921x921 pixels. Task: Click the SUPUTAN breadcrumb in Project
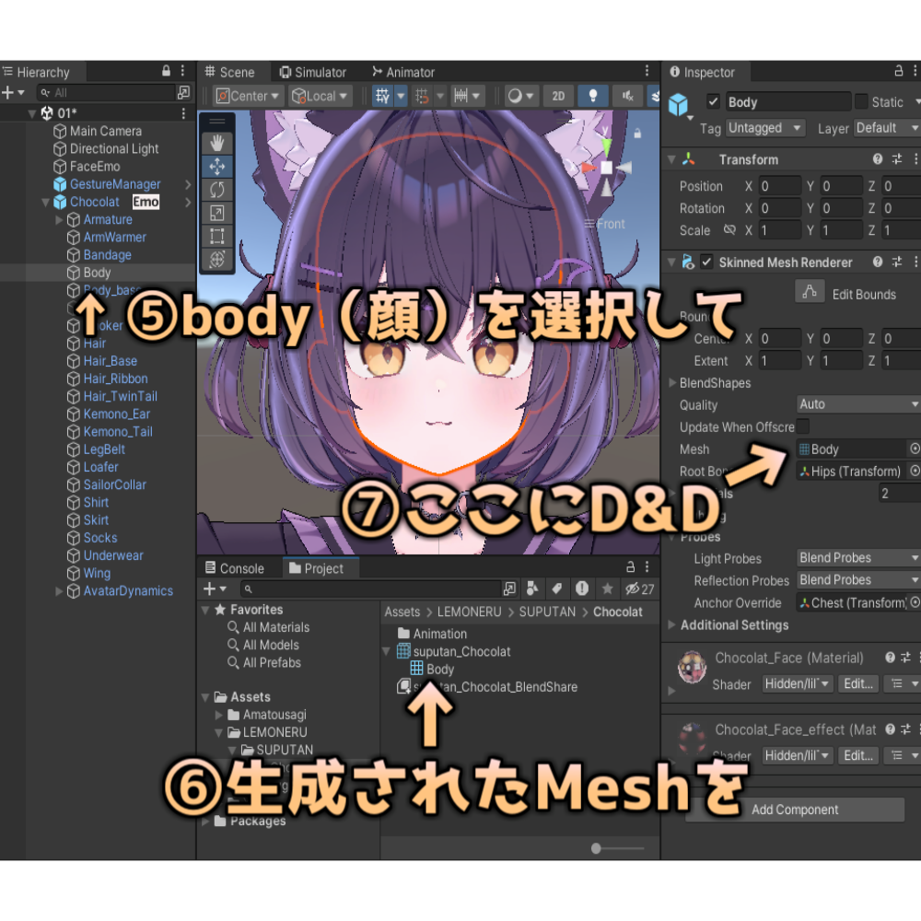coord(547,612)
